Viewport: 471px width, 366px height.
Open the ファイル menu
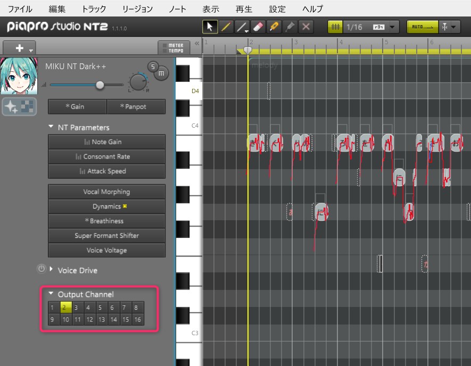click(x=20, y=9)
